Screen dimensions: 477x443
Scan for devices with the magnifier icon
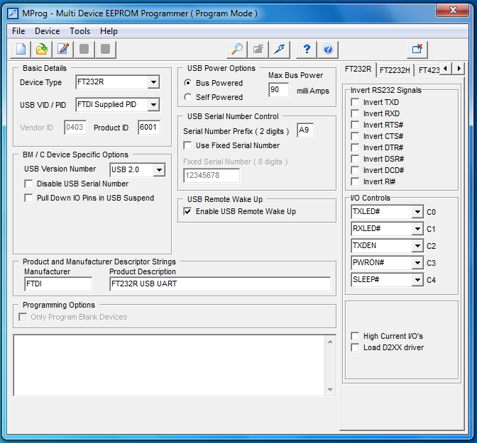coord(237,49)
